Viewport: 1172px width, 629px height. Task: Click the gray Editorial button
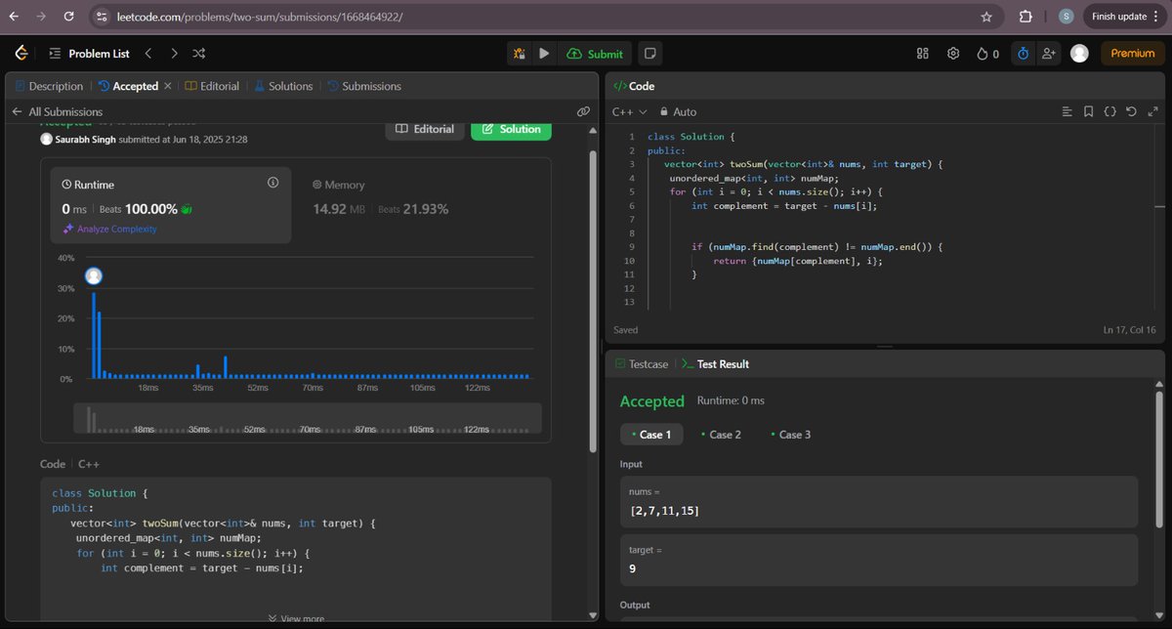(x=424, y=129)
